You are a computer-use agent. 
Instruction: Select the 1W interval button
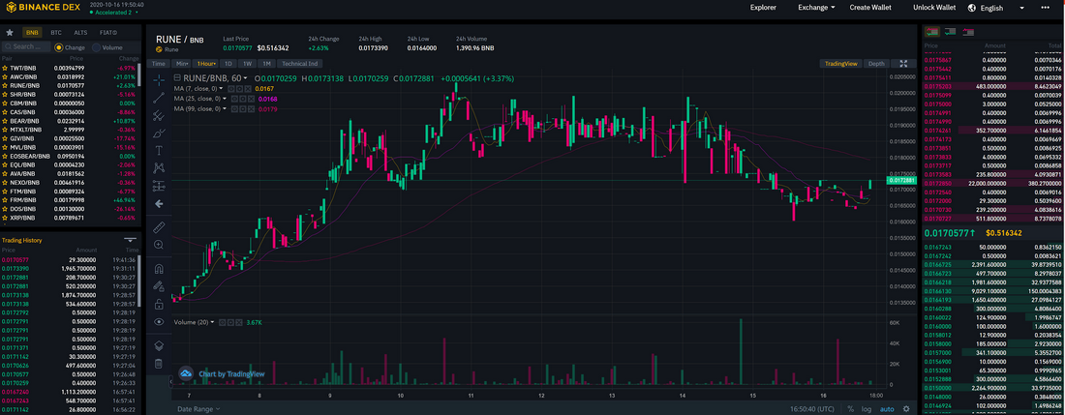point(247,64)
